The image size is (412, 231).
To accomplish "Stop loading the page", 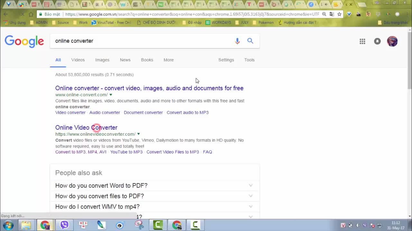I will [22, 14].
